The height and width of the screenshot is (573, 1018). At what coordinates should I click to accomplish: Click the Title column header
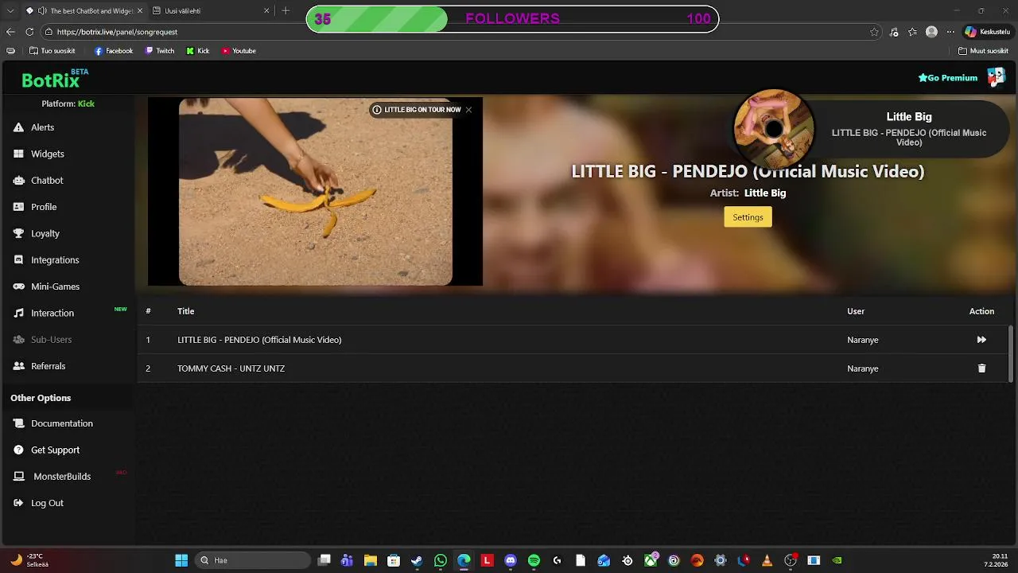point(185,311)
